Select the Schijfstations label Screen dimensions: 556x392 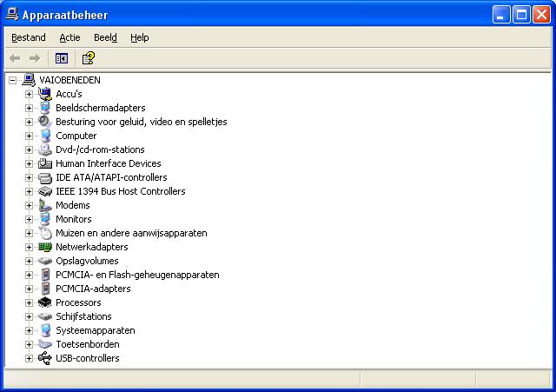(x=83, y=316)
